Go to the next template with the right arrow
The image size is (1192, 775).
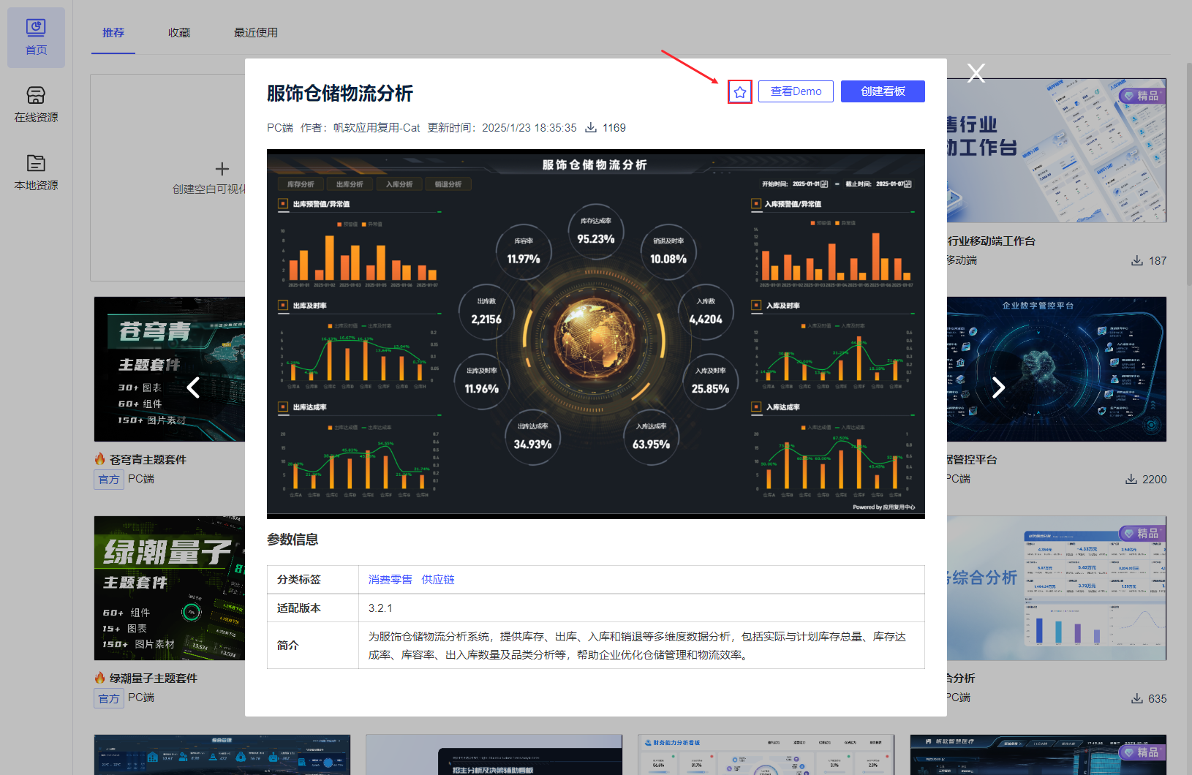tap(998, 387)
